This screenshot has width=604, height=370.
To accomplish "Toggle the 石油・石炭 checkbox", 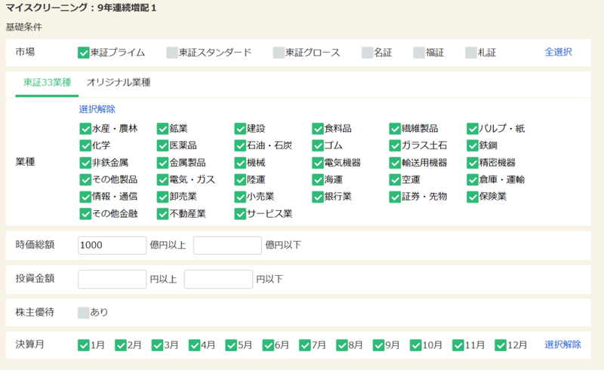I will (240, 145).
